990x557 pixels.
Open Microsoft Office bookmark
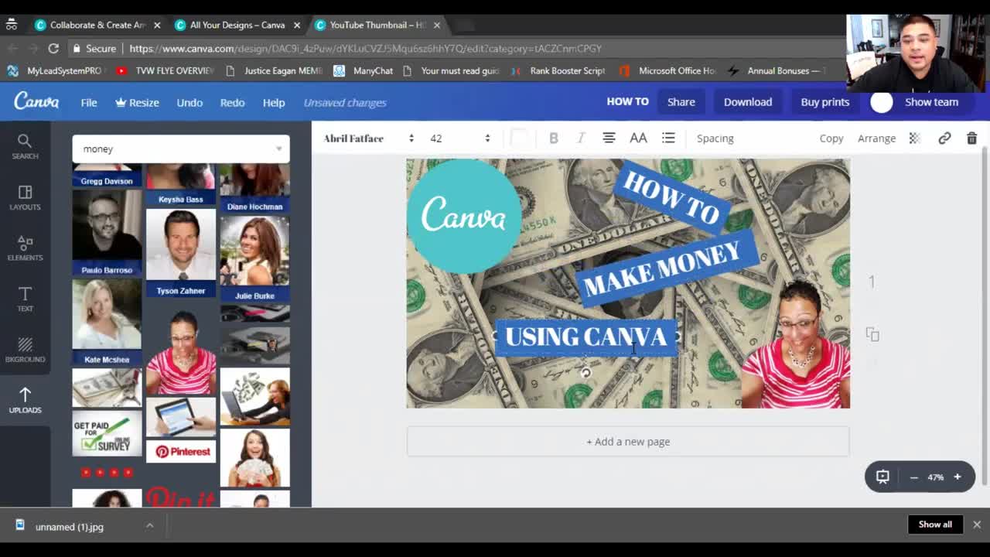(668, 70)
